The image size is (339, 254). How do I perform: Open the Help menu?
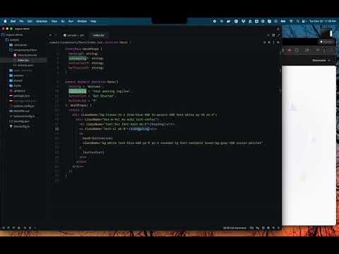click(93, 21)
